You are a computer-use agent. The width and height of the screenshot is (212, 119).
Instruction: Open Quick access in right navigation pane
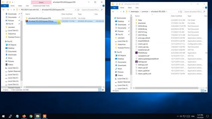point(121,18)
